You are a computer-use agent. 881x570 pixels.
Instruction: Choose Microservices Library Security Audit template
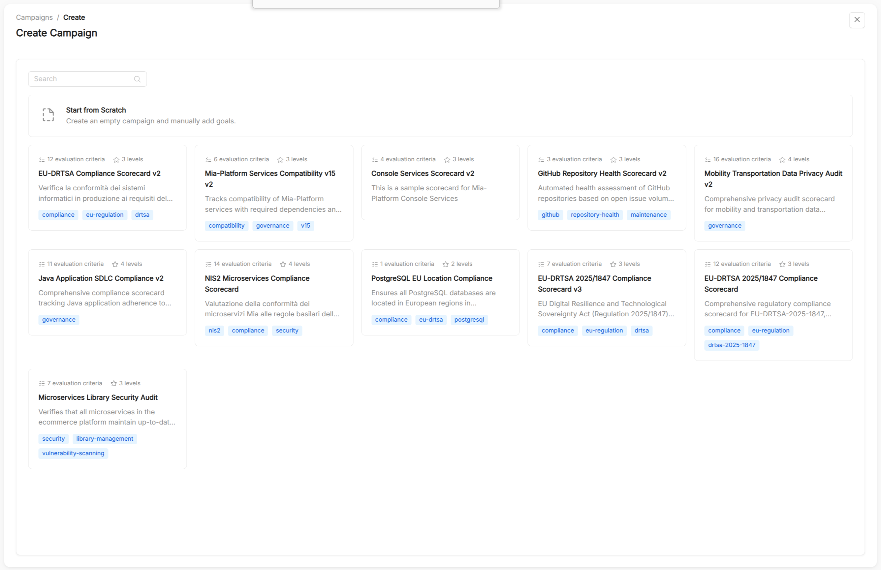(107, 419)
